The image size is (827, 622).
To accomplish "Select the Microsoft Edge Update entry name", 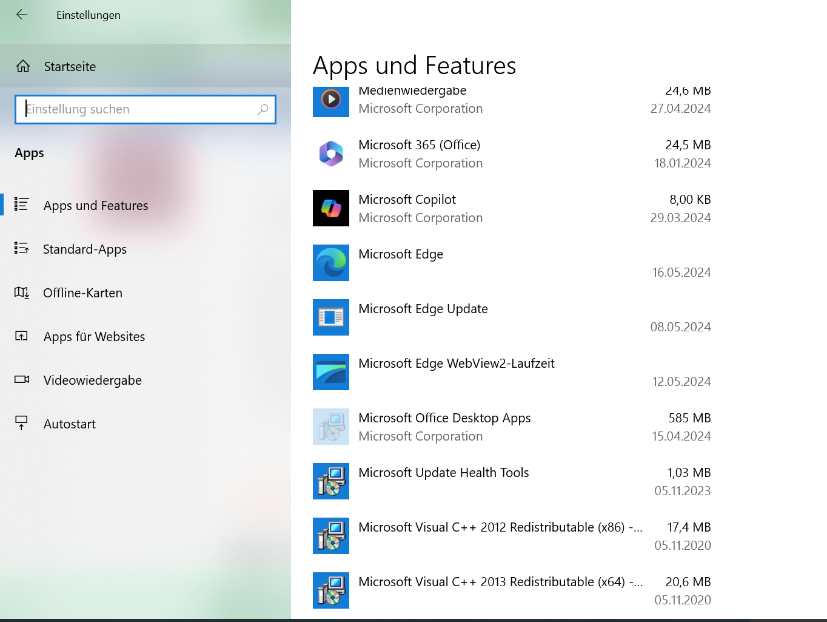I will [423, 309].
